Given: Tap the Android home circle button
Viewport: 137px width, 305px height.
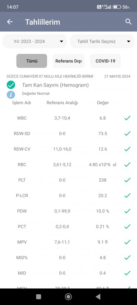Looking at the screenshot, I should tap(68, 297).
